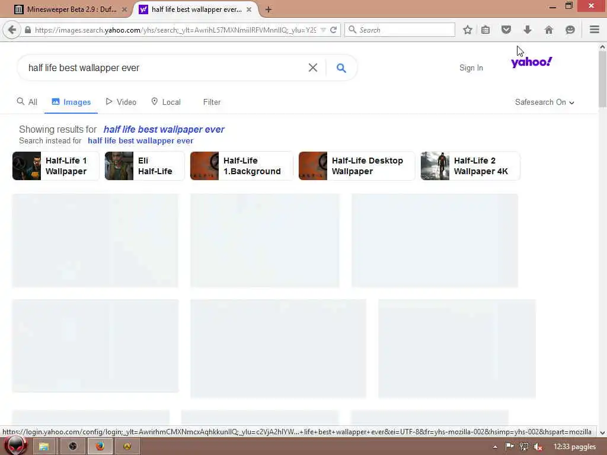Click the network tray icon
The width and height of the screenshot is (607, 455).
click(x=524, y=447)
